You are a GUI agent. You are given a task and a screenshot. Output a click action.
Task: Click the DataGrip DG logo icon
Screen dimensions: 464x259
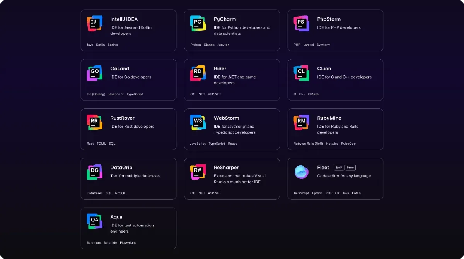(x=94, y=172)
